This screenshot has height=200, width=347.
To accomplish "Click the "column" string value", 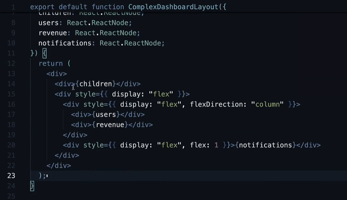I will click(267, 104).
